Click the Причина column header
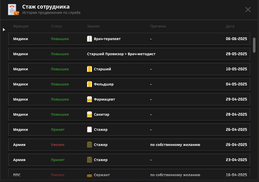This screenshot has width=259, height=182. pyautogui.click(x=158, y=26)
